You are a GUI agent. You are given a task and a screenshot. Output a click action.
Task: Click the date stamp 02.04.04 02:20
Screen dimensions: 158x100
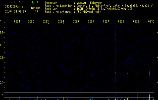[x=15, y=11]
